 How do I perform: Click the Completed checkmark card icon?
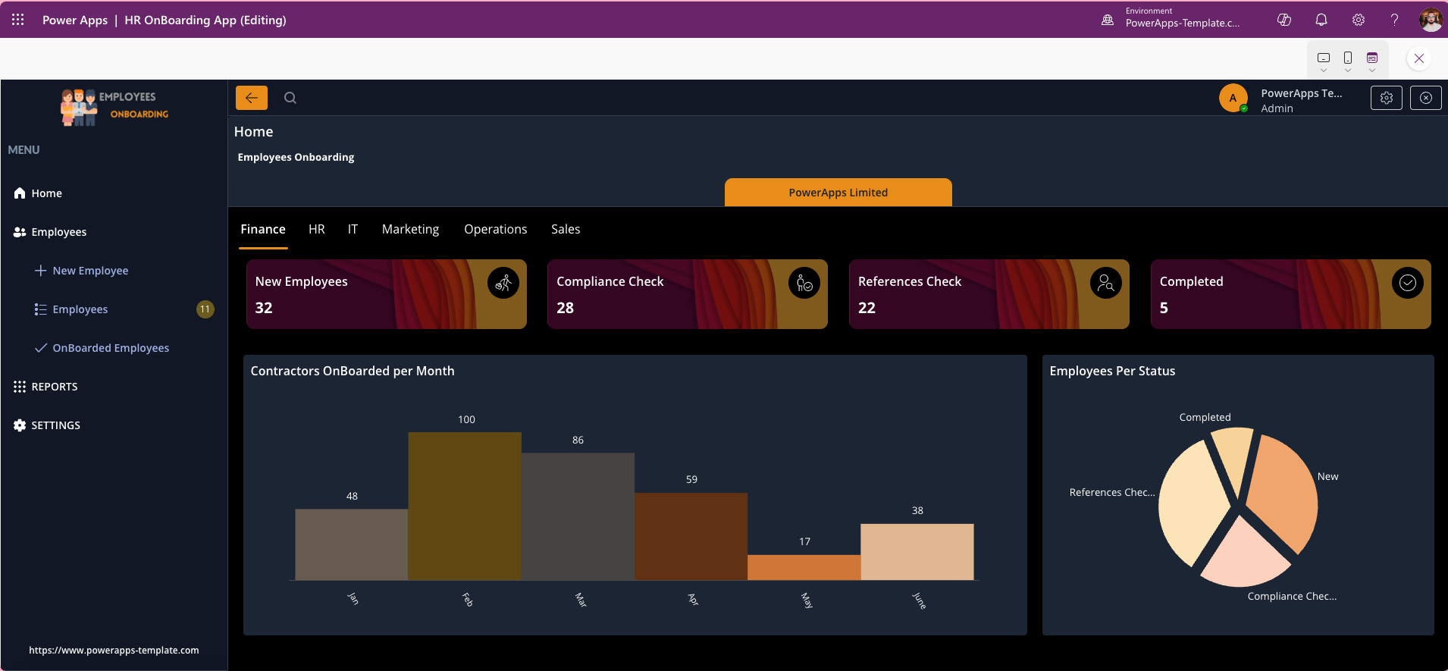tap(1407, 284)
